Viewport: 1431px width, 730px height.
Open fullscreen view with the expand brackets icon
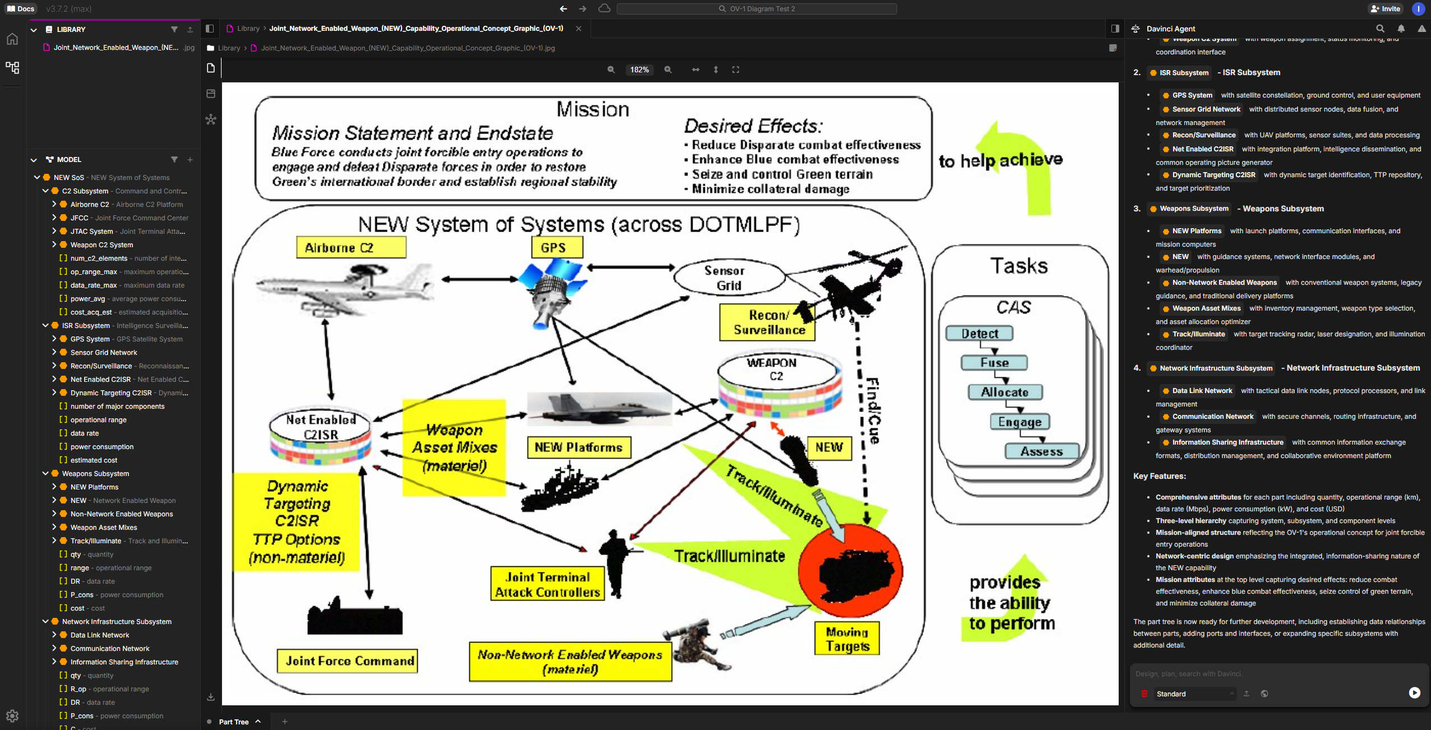[735, 70]
